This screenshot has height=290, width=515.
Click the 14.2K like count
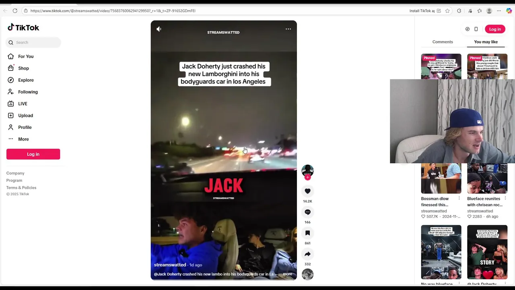307,201
